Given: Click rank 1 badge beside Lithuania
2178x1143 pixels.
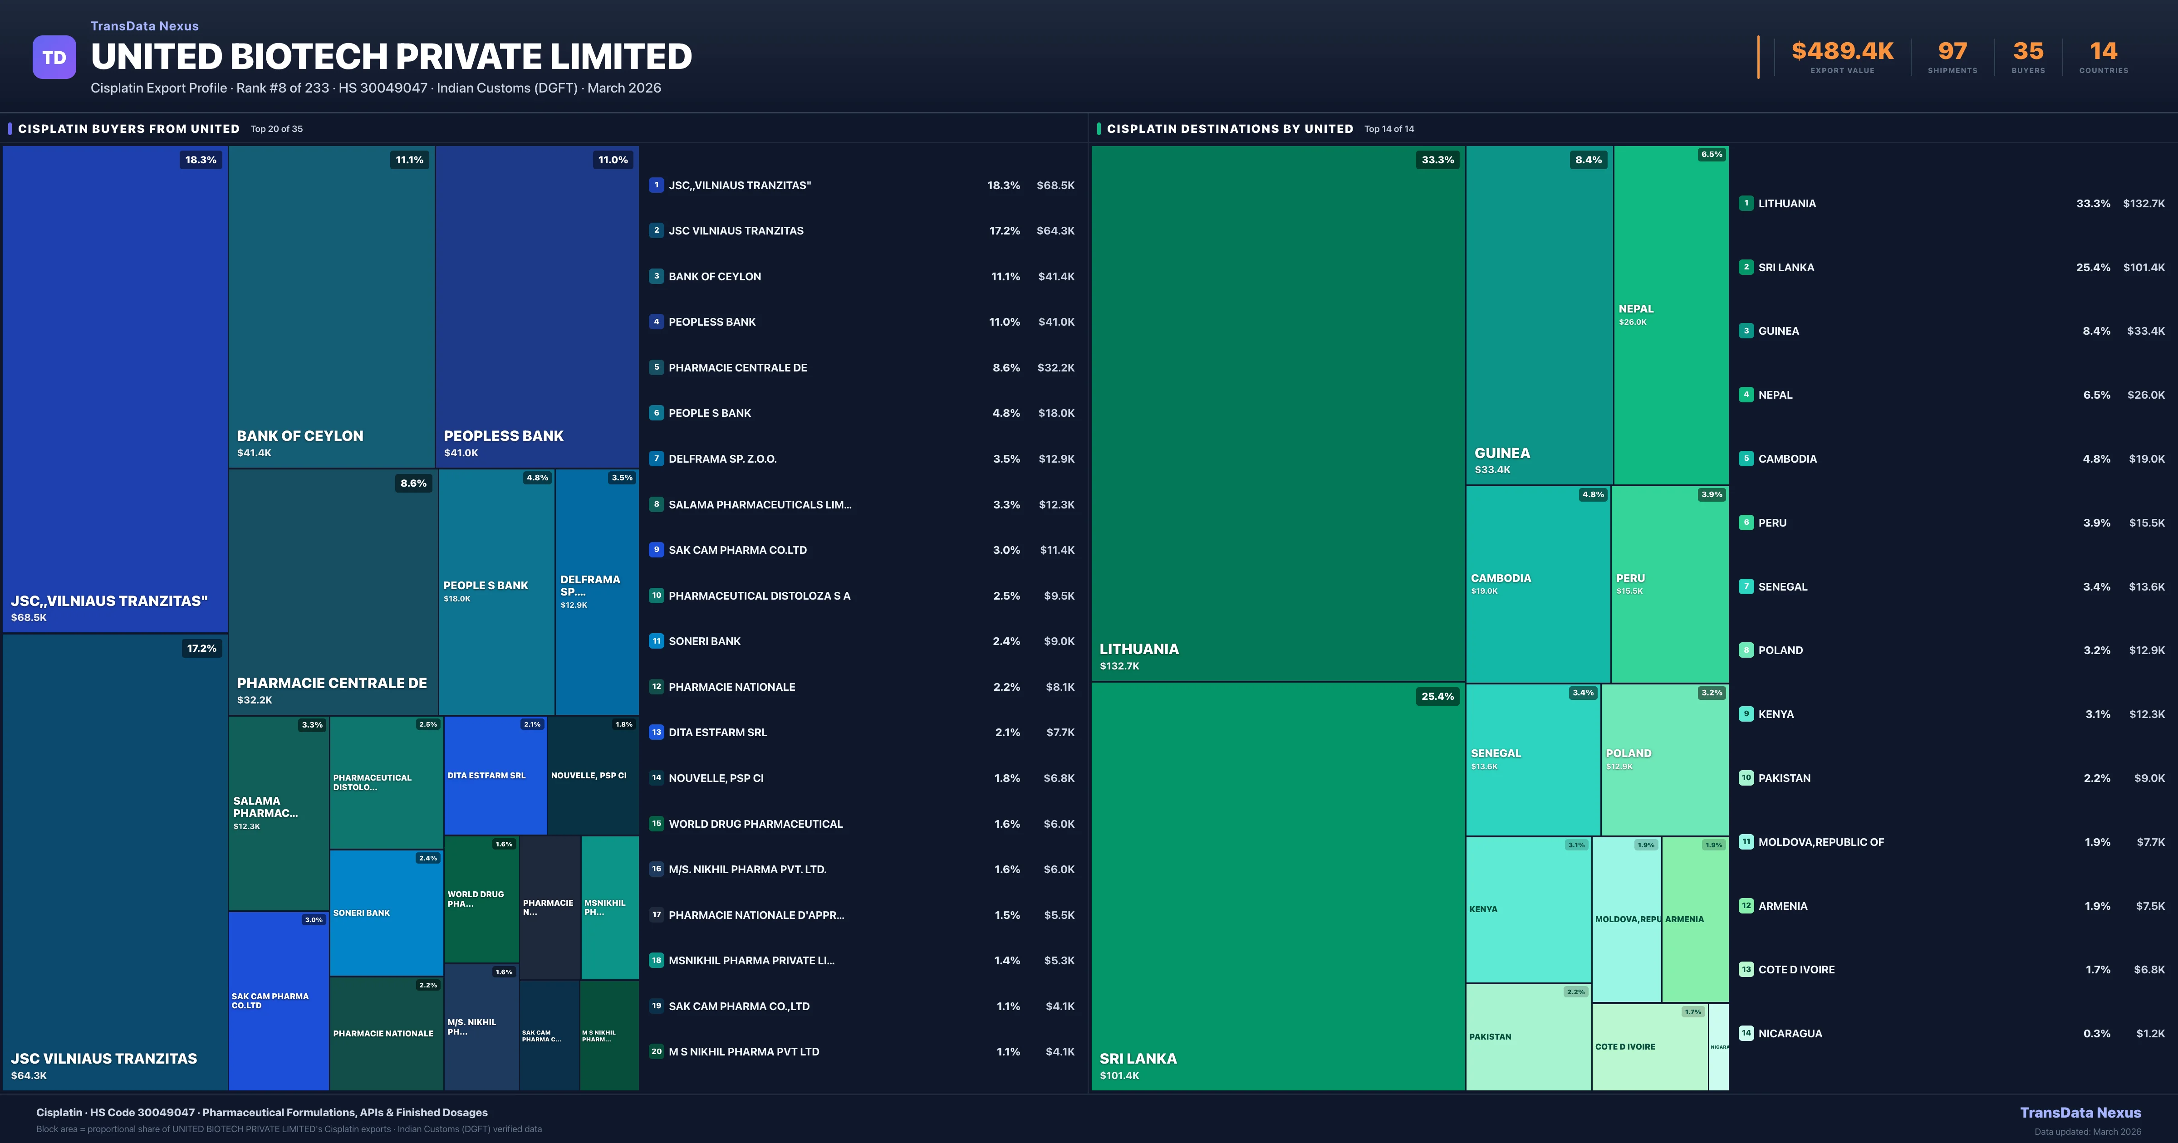Looking at the screenshot, I should click(x=1746, y=204).
